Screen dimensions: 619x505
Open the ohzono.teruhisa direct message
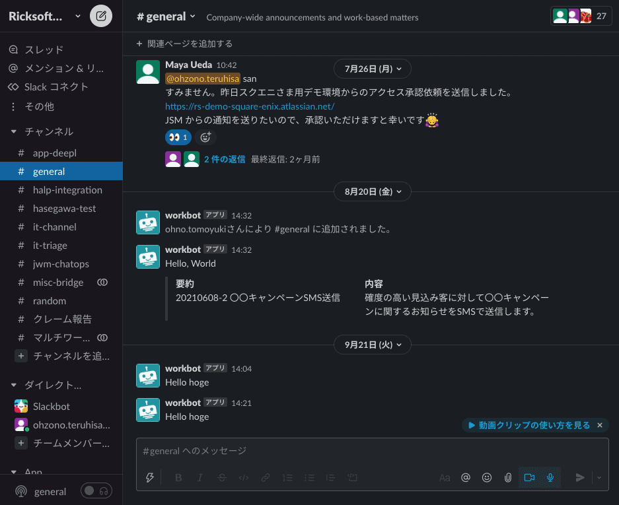coord(61,425)
